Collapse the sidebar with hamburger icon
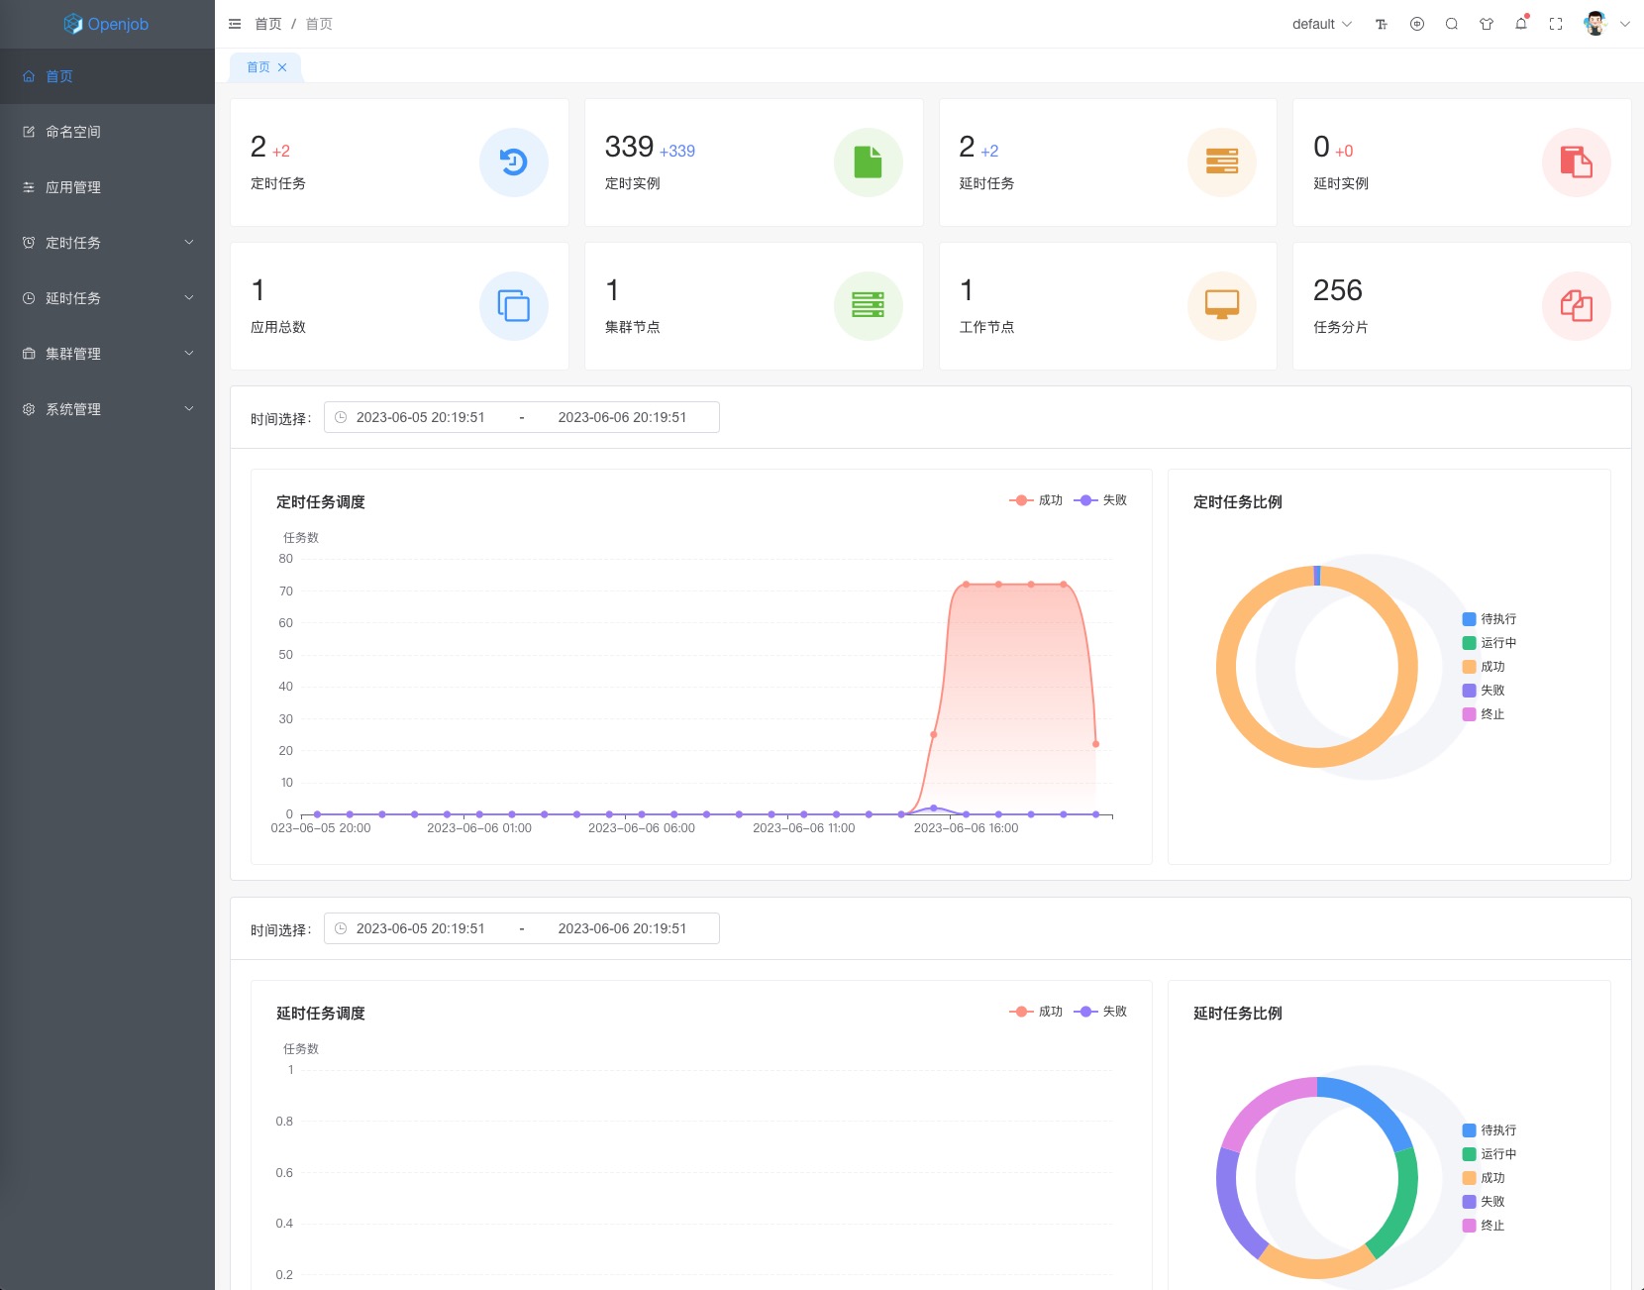Image resolution: width=1644 pixels, height=1290 pixels. point(235,24)
